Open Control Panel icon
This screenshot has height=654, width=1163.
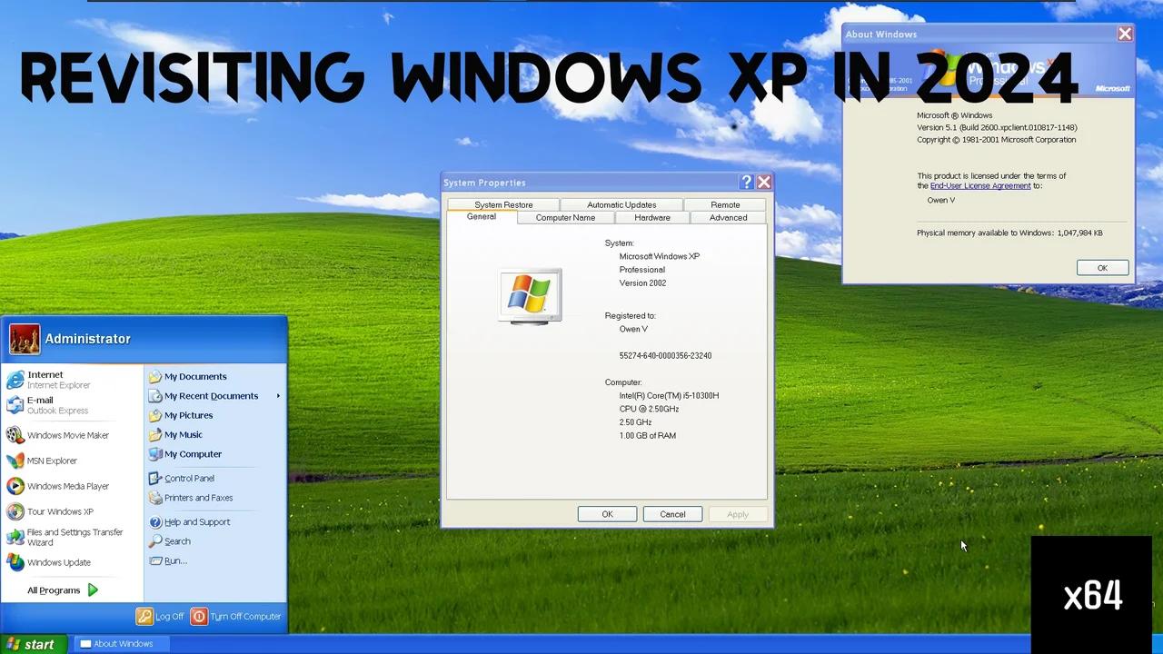pos(155,478)
